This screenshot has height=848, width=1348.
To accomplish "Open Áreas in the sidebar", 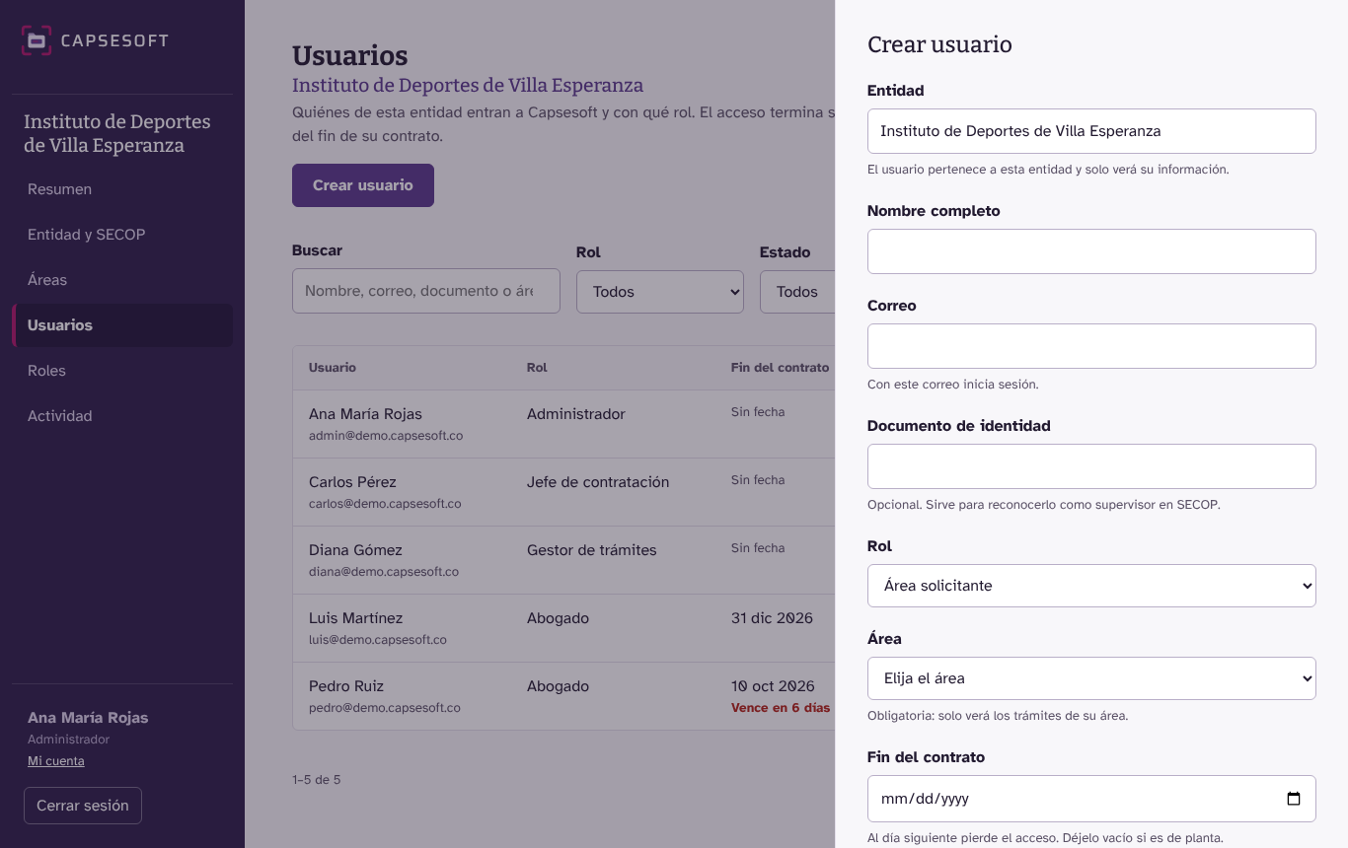I will pos(122,280).
